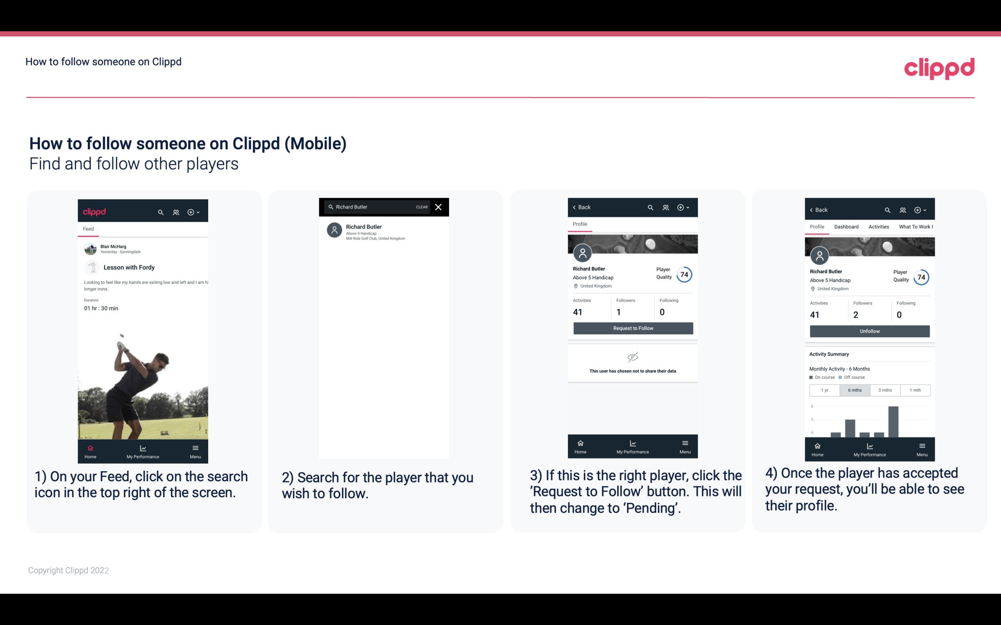
Task: Click the search icon on the Feed screen
Action: tap(160, 211)
